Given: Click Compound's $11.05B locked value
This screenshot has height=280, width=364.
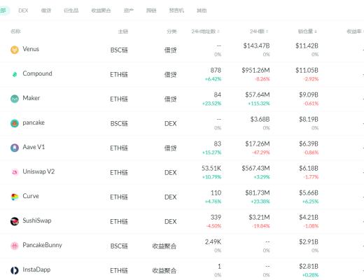Looking at the screenshot, I should point(307,70).
